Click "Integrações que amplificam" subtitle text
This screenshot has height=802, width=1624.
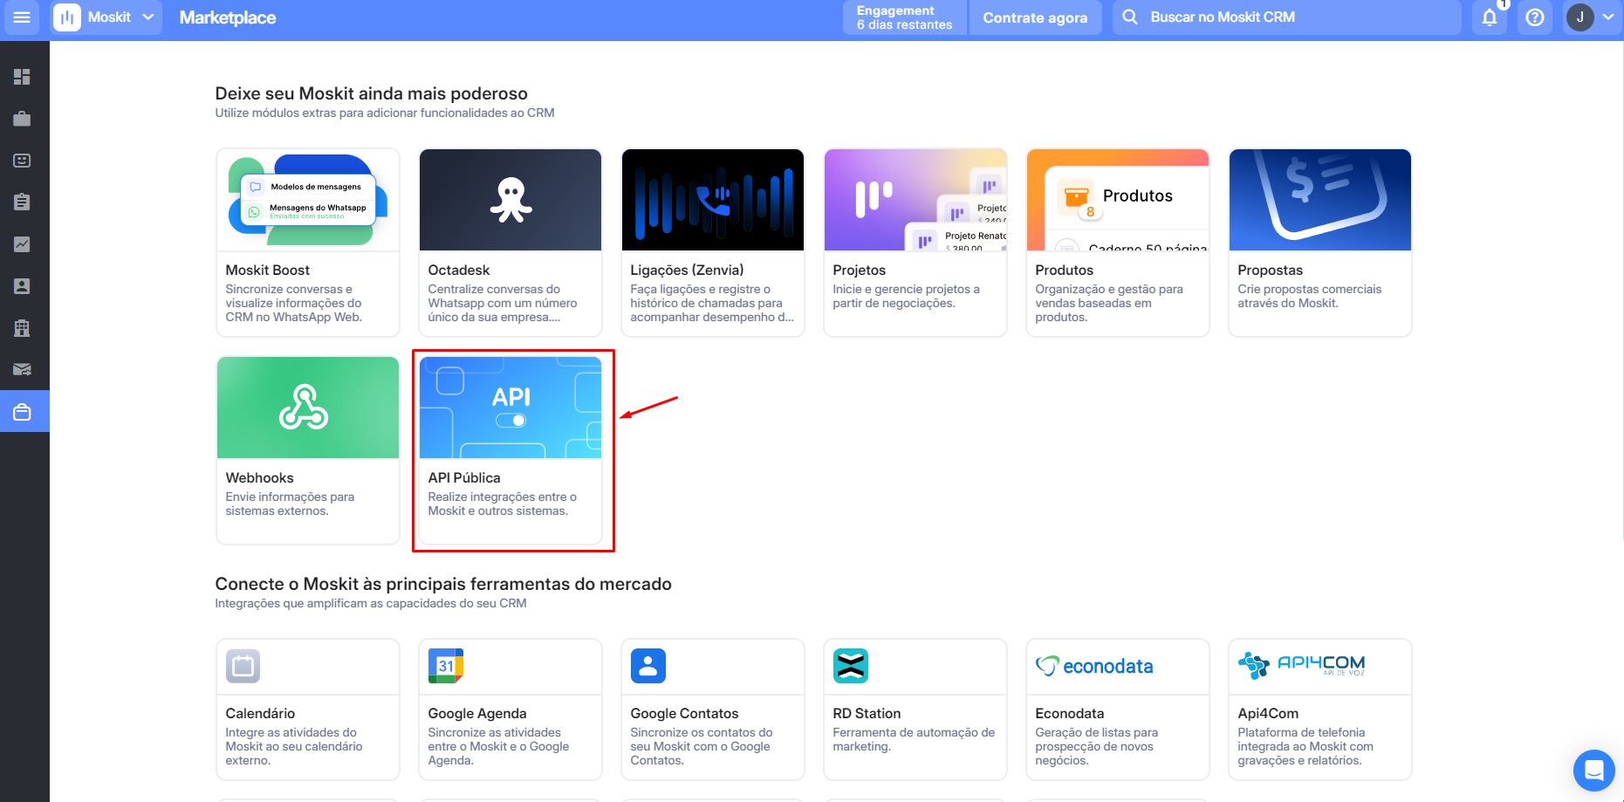click(371, 604)
